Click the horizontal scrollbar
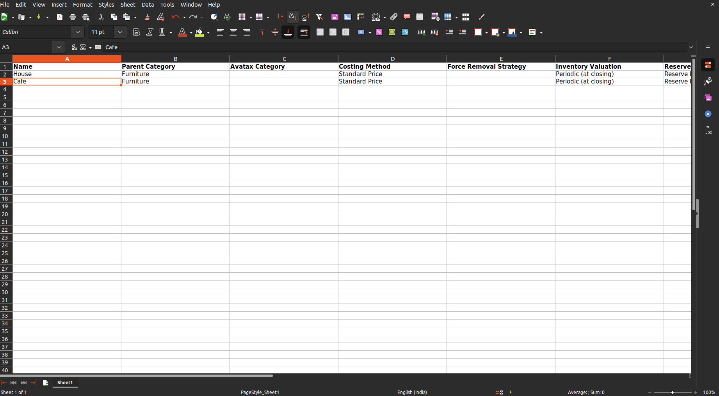 click(142, 376)
